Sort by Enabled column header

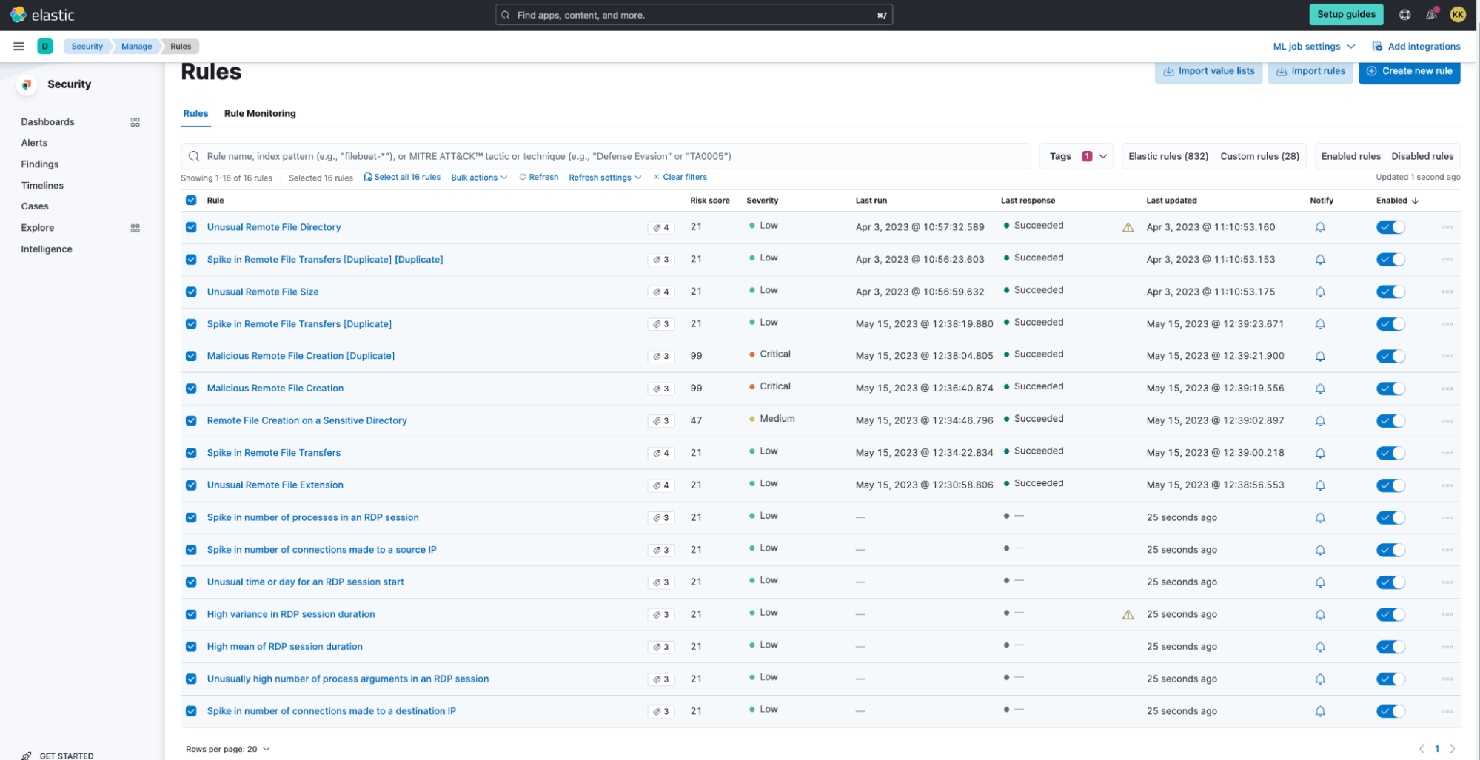pyautogui.click(x=1397, y=201)
